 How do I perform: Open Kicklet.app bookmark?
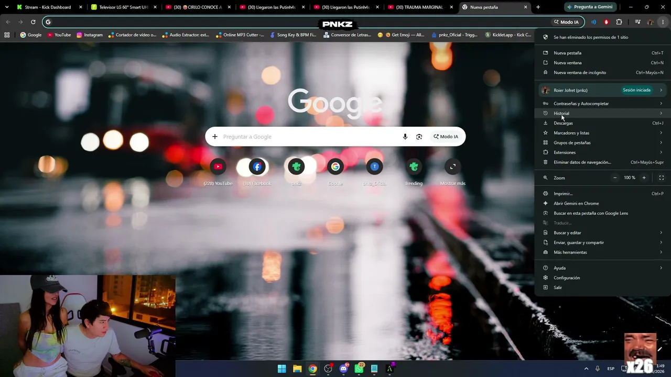508,35
